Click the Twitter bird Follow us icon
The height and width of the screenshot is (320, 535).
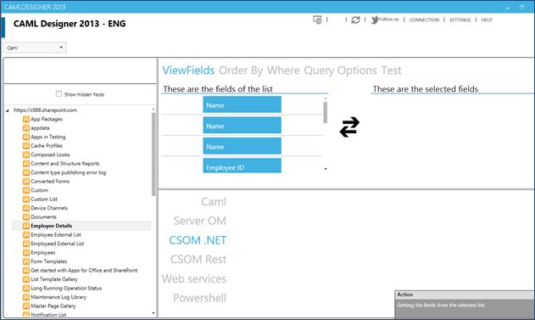(375, 20)
